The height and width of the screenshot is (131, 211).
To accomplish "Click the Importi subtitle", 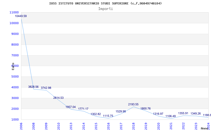I will pos(105,9).
